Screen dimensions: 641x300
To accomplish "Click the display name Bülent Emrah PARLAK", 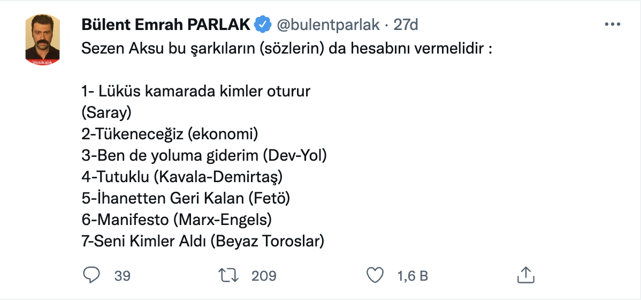I will click(x=166, y=25).
